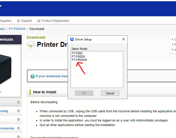Click the 'Before downloading' text

44,102
